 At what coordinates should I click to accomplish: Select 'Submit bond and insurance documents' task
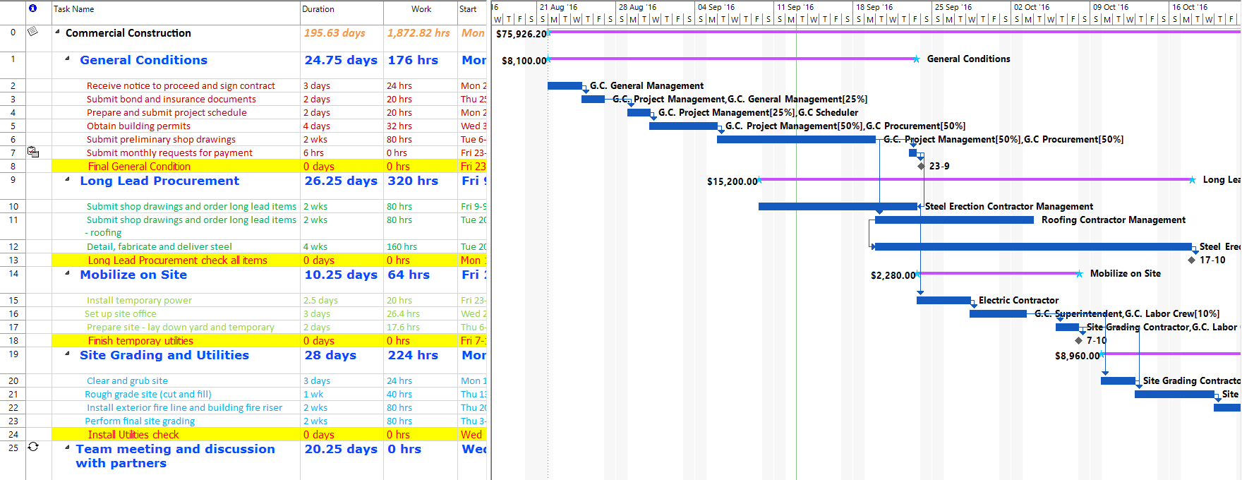coord(171,99)
